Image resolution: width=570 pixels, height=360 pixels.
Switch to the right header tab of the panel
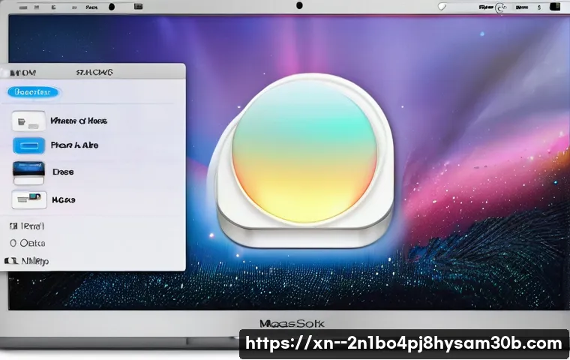click(x=94, y=73)
